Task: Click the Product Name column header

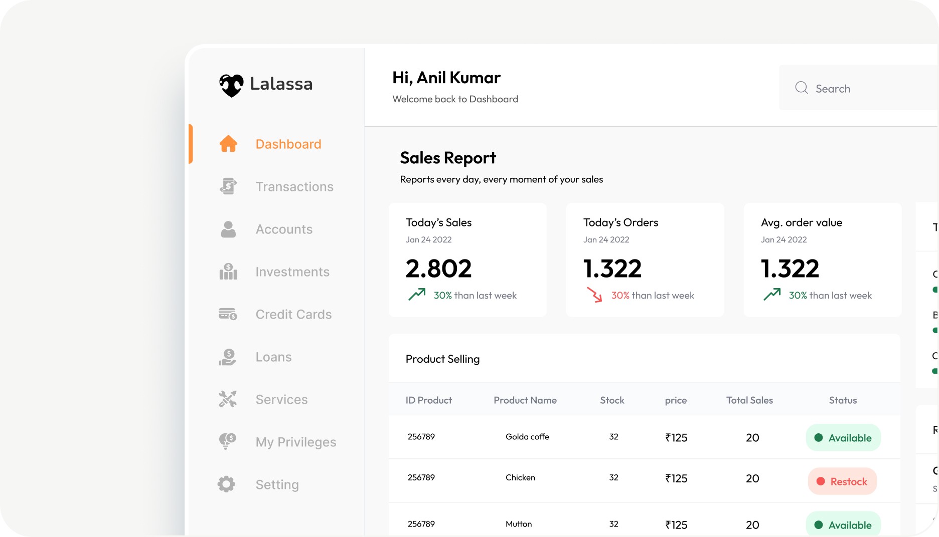Action: pos(525,400)
